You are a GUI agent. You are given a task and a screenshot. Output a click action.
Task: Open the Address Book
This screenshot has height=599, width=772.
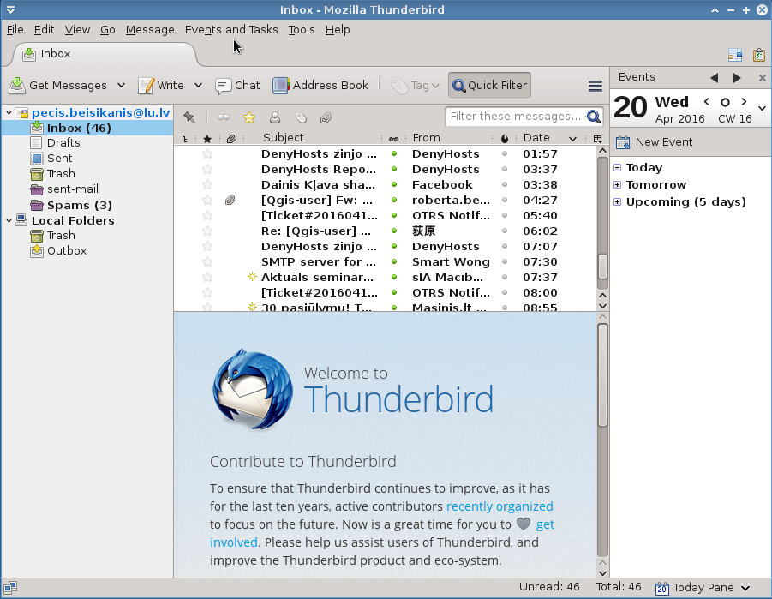(320, 85)
